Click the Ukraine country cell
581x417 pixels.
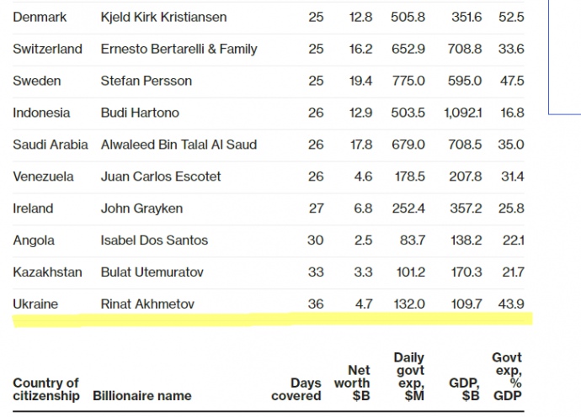[35, 304]
